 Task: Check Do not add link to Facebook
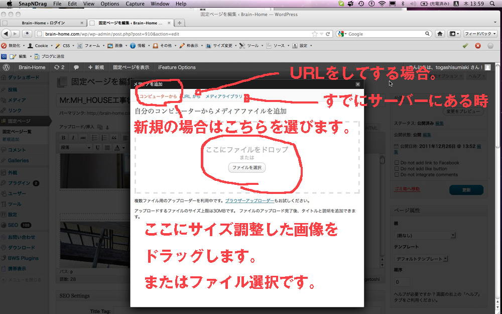(397, 163)
